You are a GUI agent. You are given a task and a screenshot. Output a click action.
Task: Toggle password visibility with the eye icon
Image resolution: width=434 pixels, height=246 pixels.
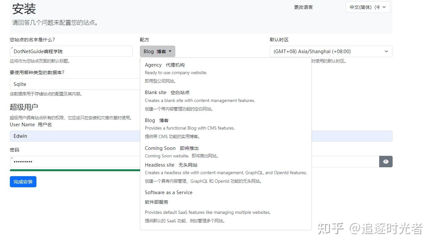[x=386, y=161]
